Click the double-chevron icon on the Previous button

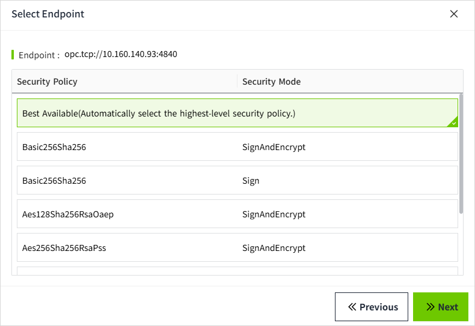pyautogui.click(x=352, y=307)
